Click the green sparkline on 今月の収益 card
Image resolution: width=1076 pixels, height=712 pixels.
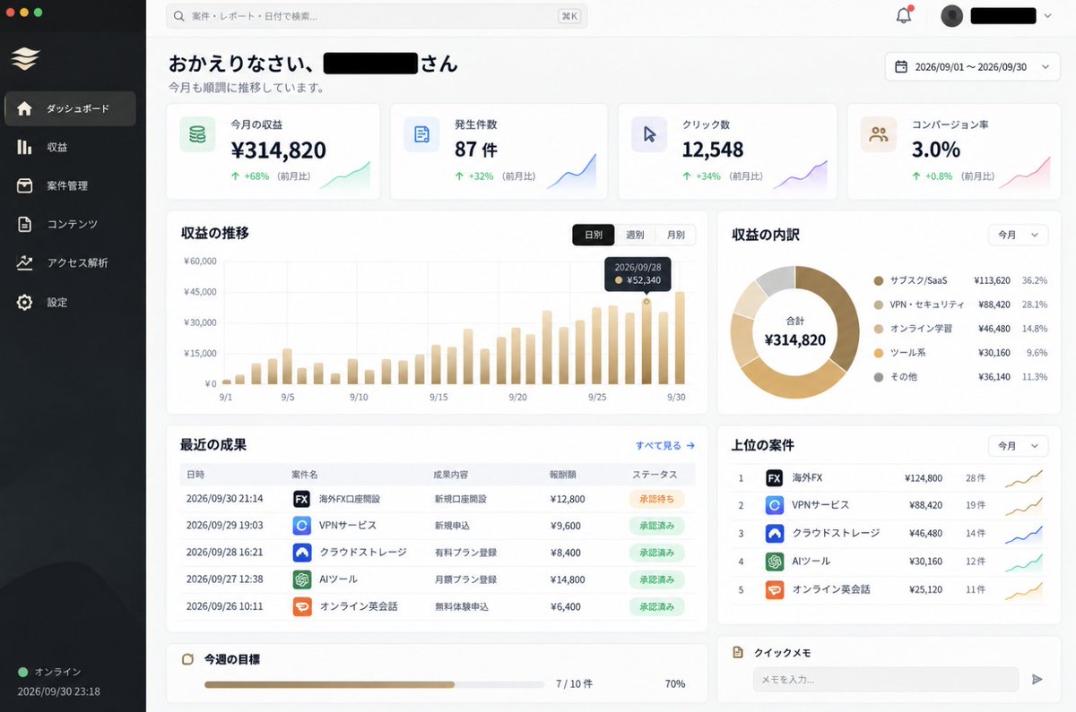(x=345, y=175)
